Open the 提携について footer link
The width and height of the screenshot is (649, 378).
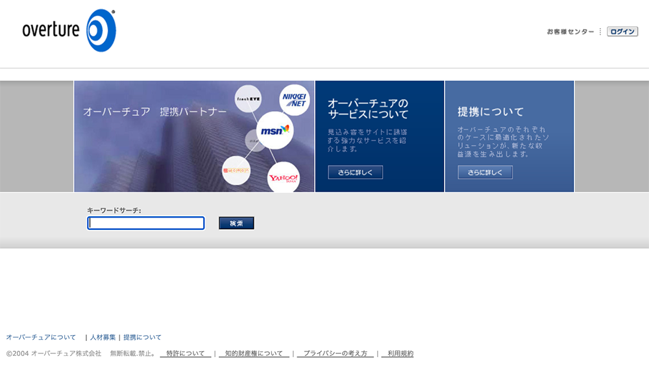pyautogui.click(x=142, y=338)
